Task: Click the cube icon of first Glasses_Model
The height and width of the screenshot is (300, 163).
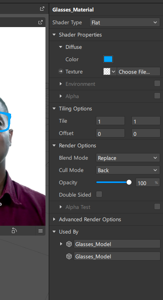Action: pyautogui.click(x=69, y=244)
